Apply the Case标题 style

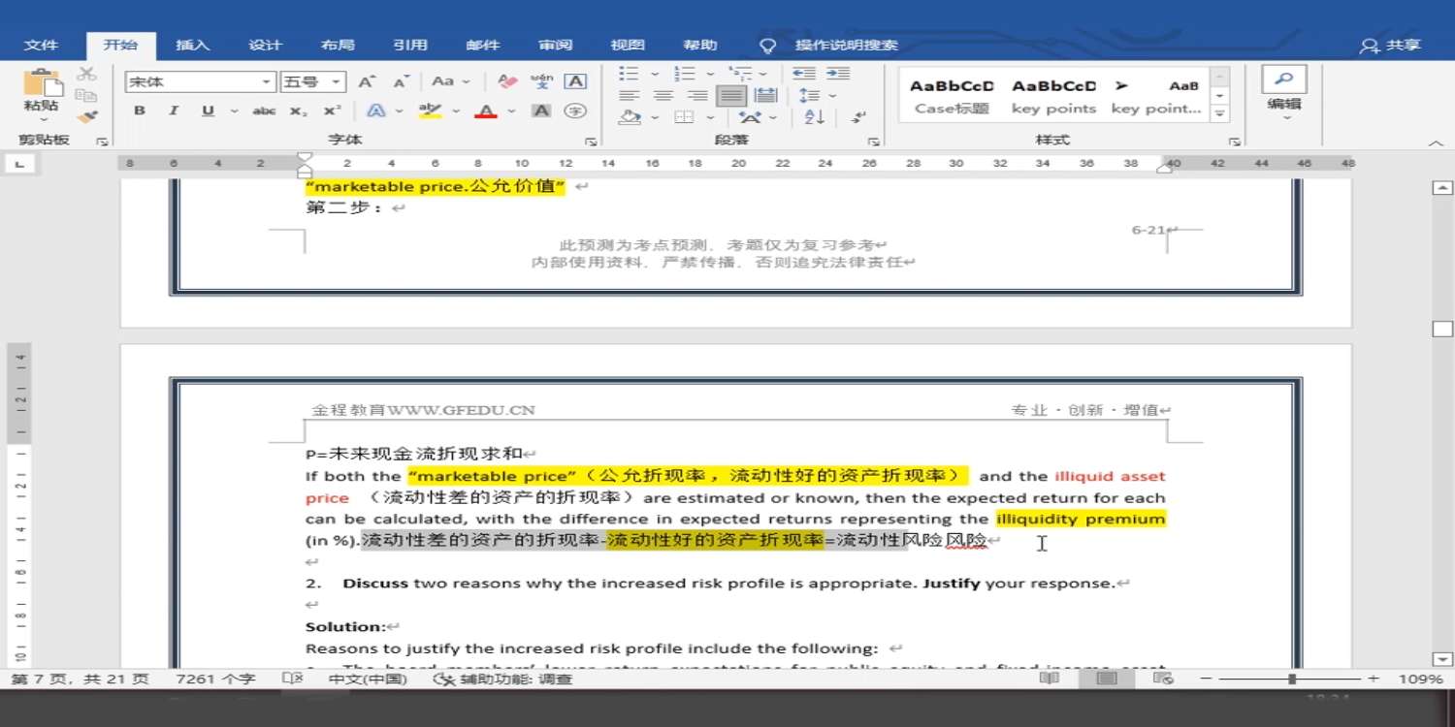(952, 96)
